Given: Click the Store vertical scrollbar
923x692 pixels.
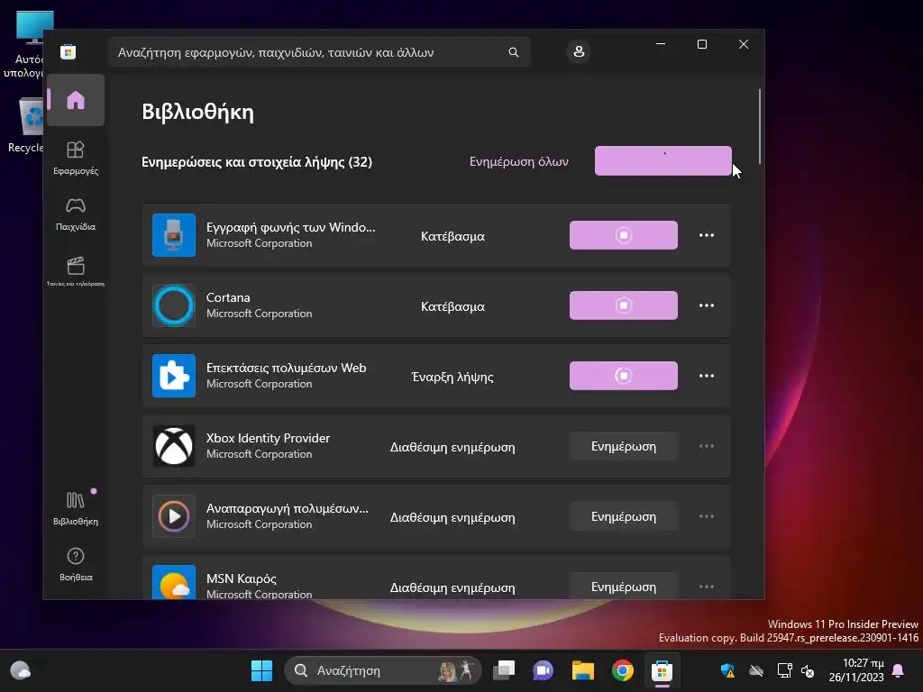Looking at the screenshot, I should click(x=759, y=126).
